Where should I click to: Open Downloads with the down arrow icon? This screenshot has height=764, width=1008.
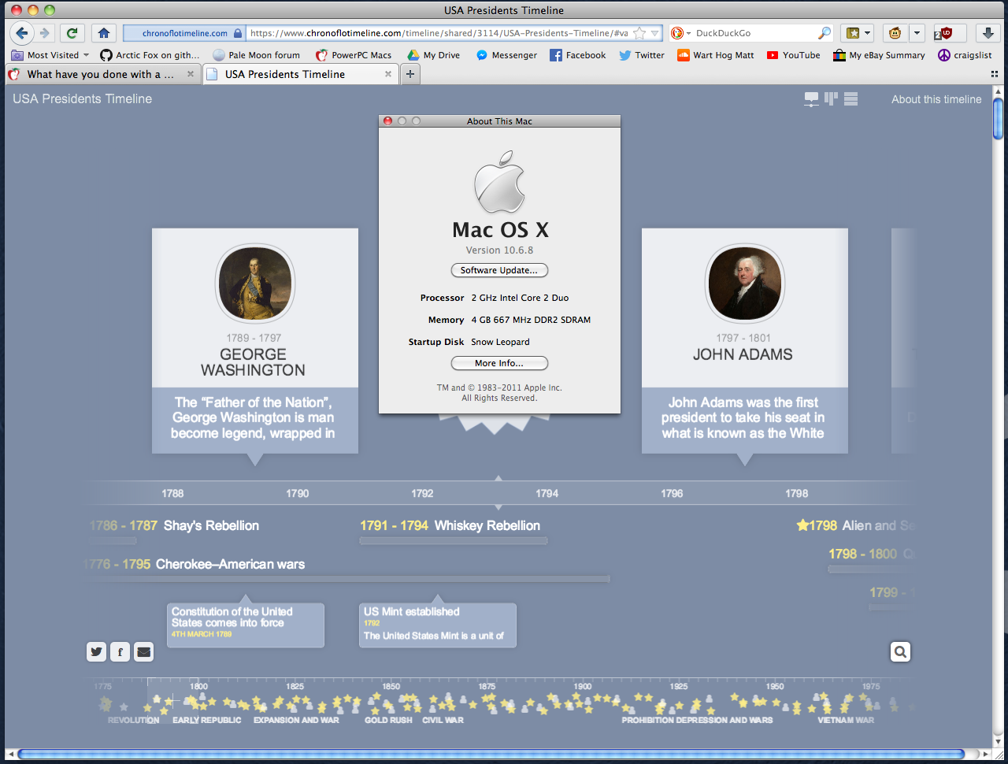[988, 33]
